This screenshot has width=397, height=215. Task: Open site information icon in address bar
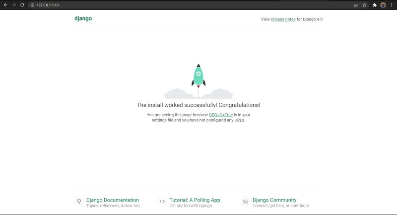32,5
